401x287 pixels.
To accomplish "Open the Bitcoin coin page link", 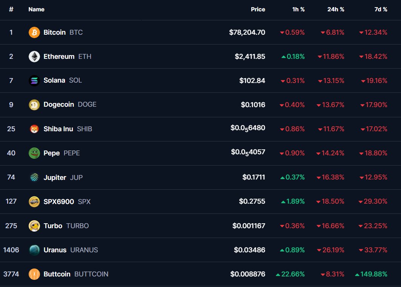I will [54, 32].
